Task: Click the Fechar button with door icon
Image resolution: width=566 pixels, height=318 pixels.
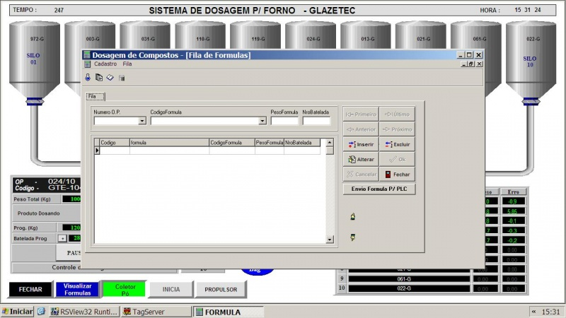Action: tap(397, 174)
